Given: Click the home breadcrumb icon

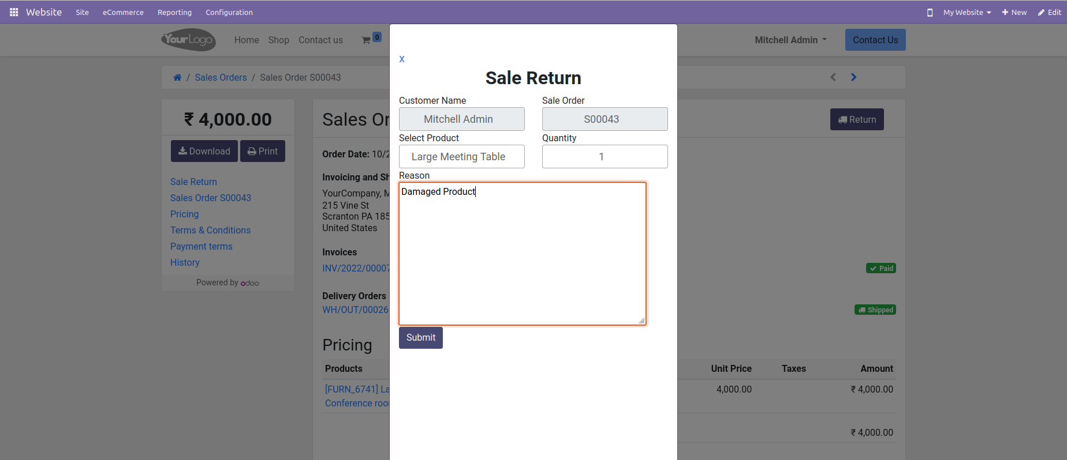Looking at the screenshot, I should point(177,77).
